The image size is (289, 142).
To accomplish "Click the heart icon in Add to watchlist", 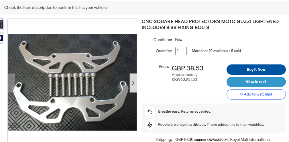I will (241, 94).
